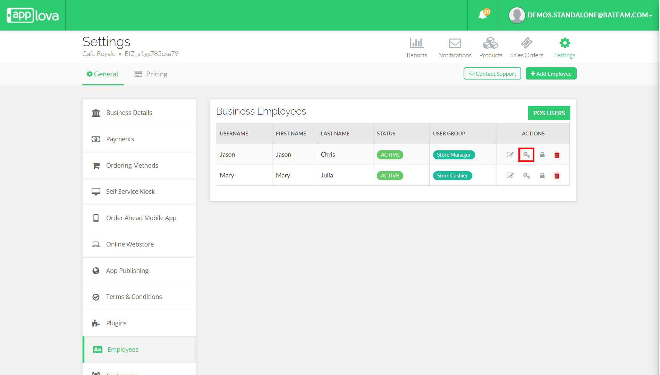Delete employee Mary with trash icon
The width and height of the screenshot is (660, 375).
(x=557, y=176)
